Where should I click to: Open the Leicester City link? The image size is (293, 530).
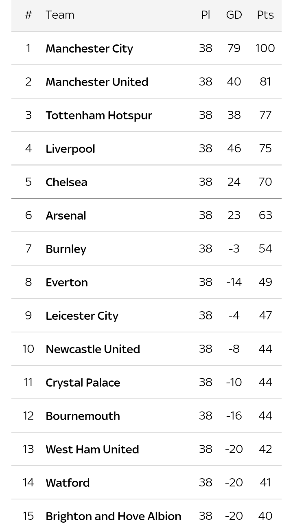tap(82, 316)
